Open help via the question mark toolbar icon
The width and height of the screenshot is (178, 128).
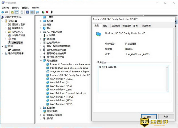coord(27,12)
